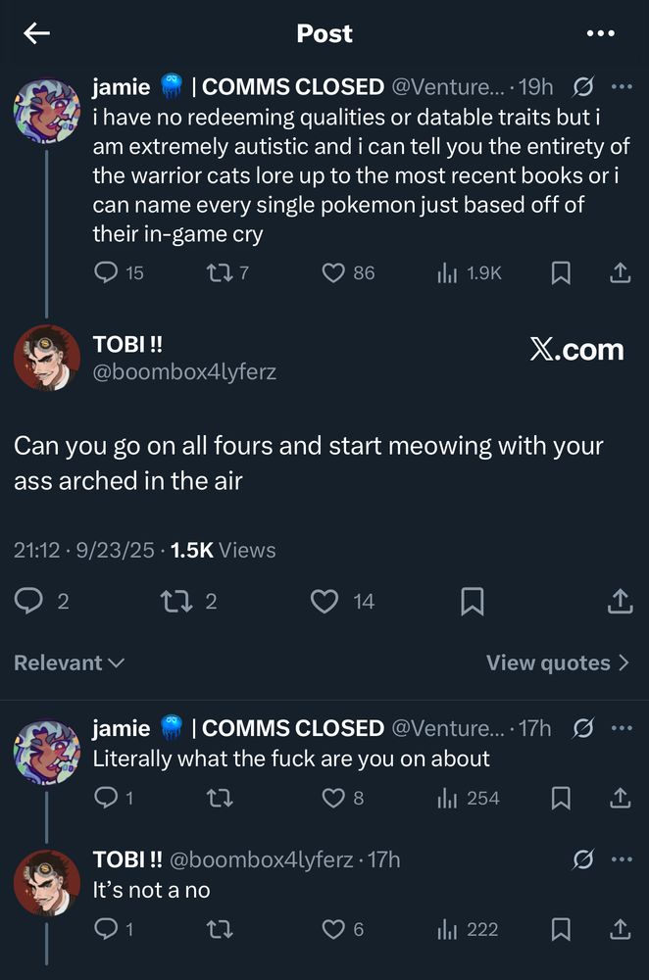Open the Relevant reply sort dropdown
This screenshot has height=980, width=649.
coord(69,663)
